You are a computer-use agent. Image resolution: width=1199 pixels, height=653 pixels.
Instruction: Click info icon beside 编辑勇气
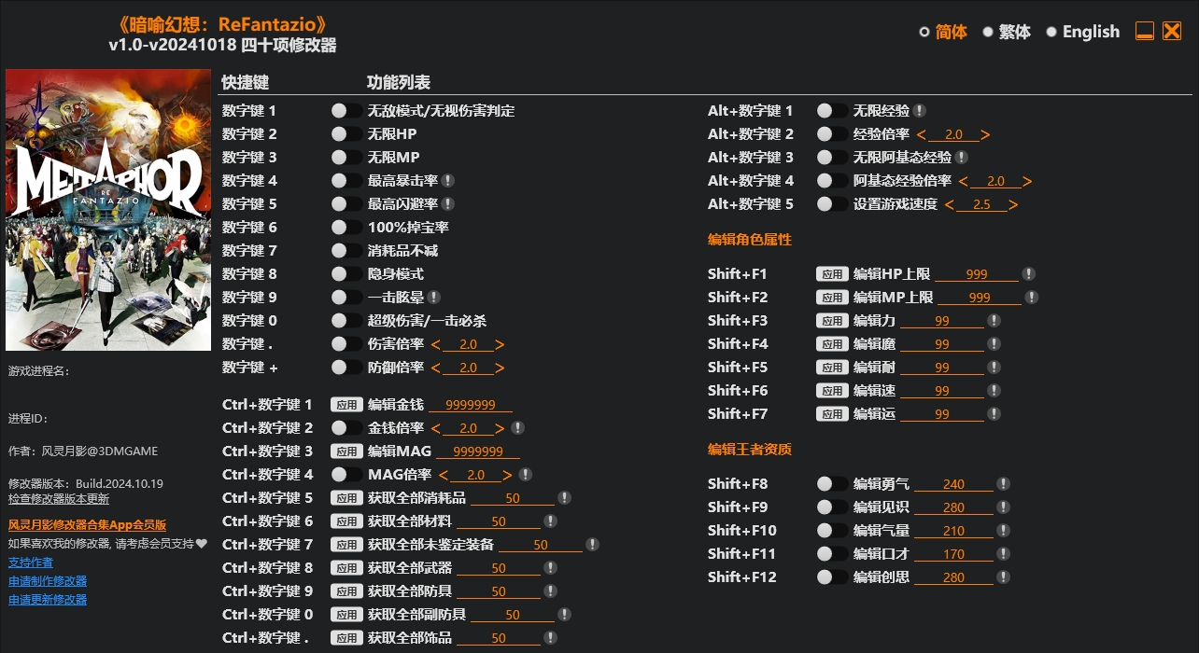click(x=1003, y=484)
